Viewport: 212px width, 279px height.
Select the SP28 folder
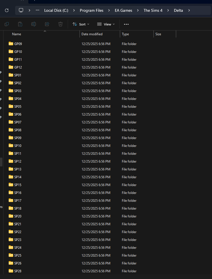(18, 271)
